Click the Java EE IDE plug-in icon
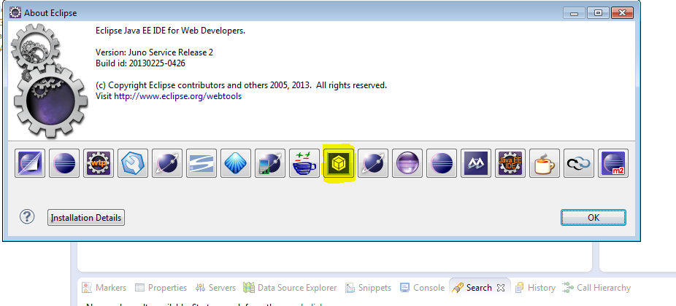This screenshot has height=306, width=676. tap(511, 163)
